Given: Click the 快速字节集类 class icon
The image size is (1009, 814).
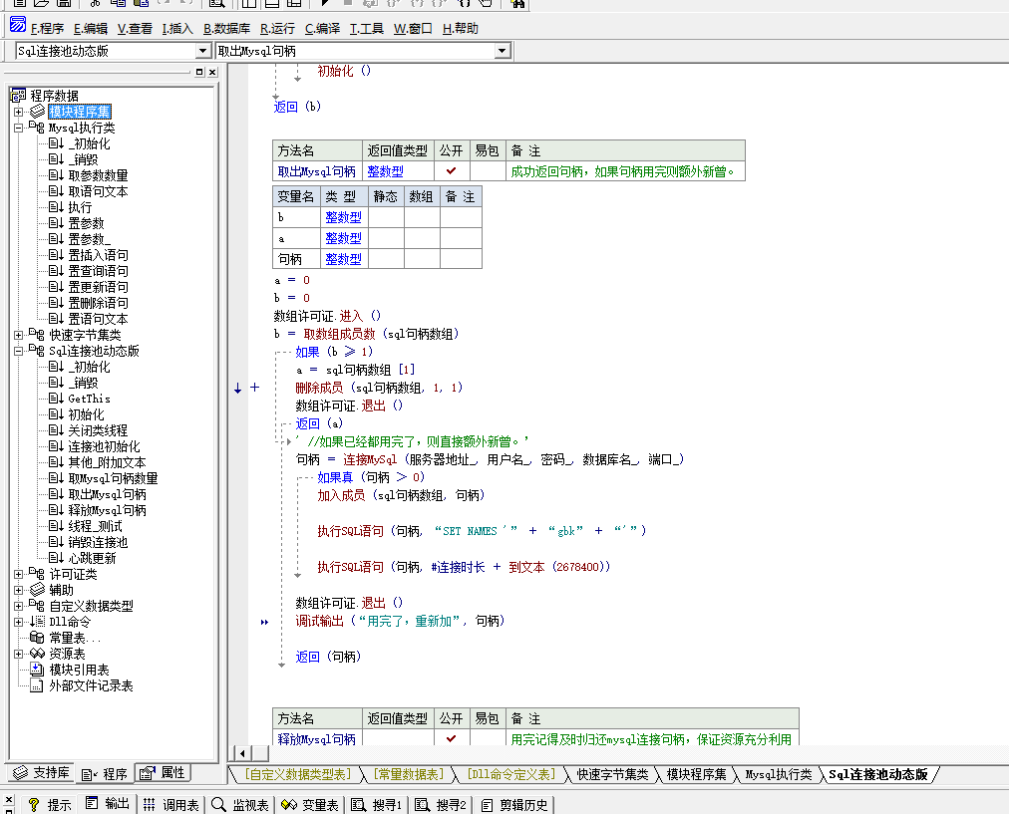Looking at the screenshot, I should click(x=37, y=335).
